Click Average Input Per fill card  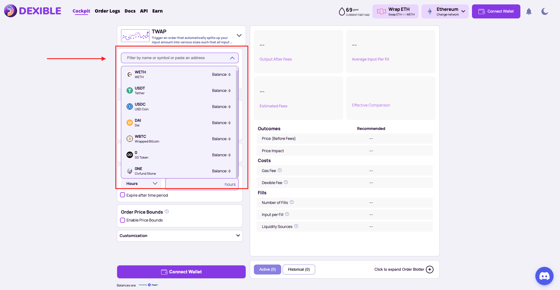click(391, 52)
